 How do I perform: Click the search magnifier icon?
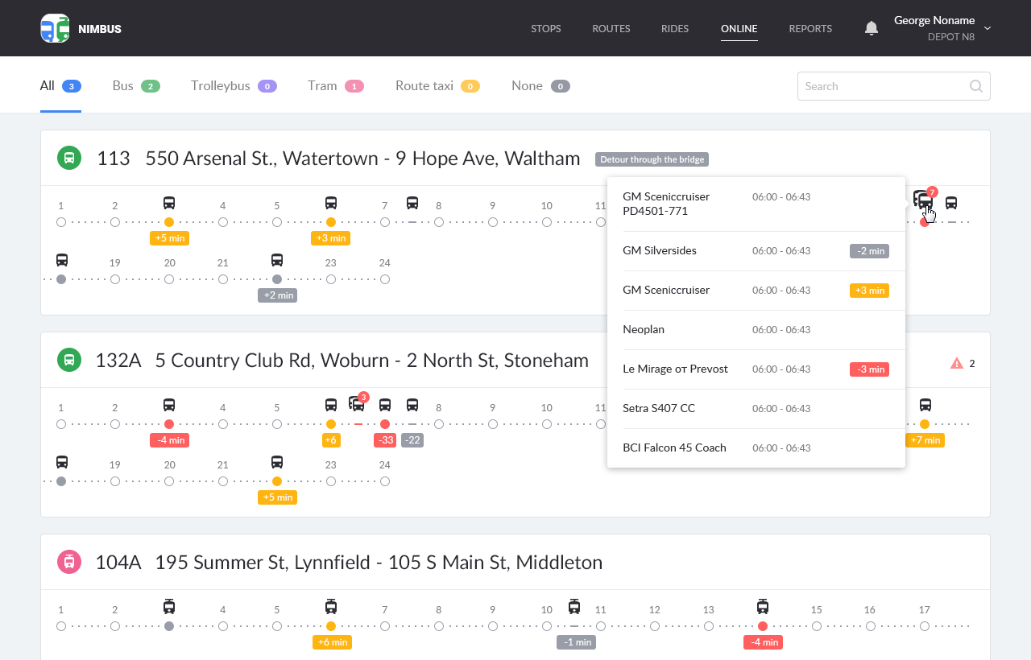click(975, 86)
